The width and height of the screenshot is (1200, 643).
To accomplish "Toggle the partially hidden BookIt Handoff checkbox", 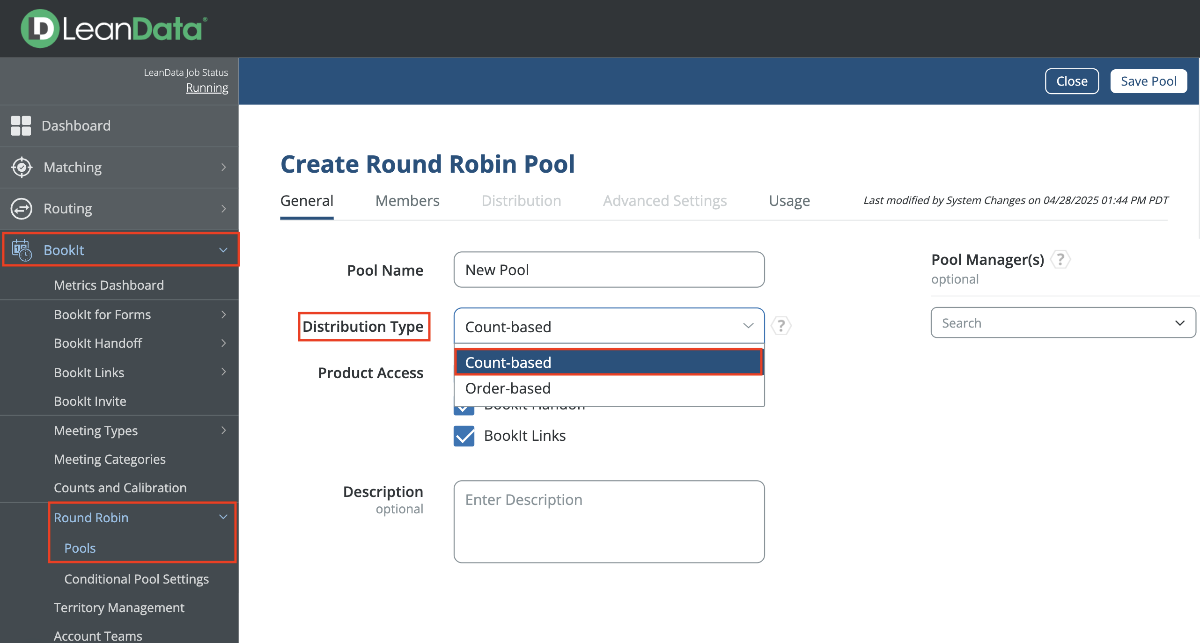I will 464,411.
